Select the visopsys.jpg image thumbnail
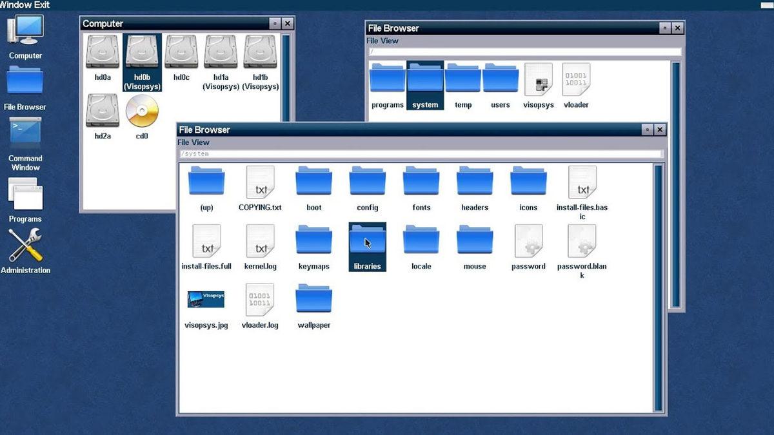This screenshot has width=774, height=435. pyautogui.click(x=206, y=300)
